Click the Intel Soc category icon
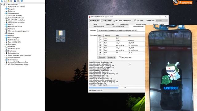The image size is (197, 111). tap(6, 24)
